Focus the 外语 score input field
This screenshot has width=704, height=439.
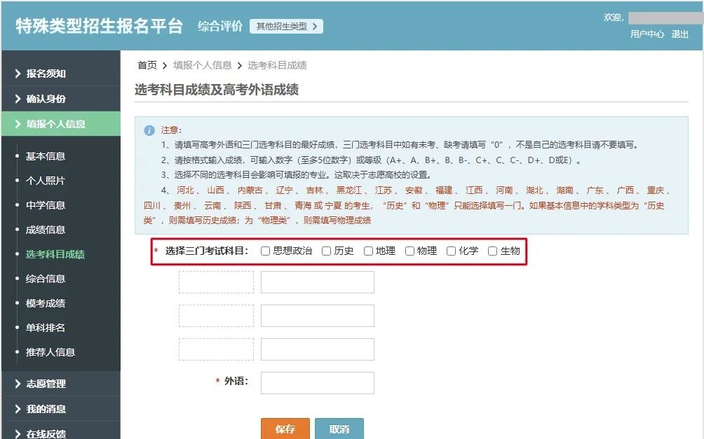click(x=318, y=382)
